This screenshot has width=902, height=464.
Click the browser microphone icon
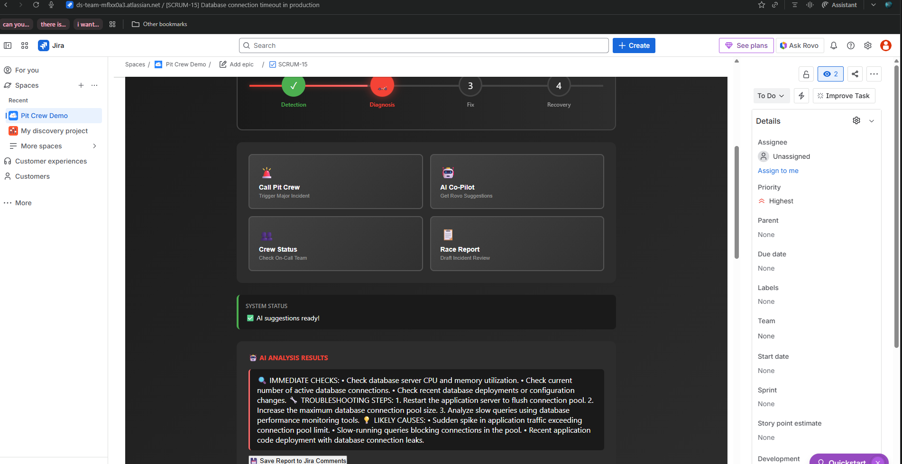point(51,5)
